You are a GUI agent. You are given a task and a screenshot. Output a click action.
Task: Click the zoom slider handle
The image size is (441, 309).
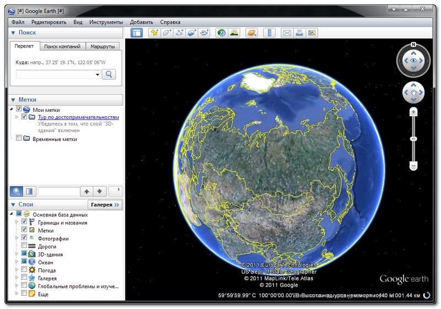(413, 139)
